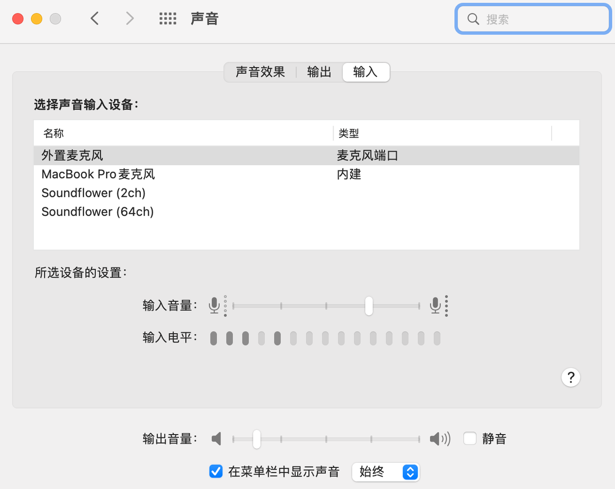
Task: Click the magnifier icon in search field
Action: 473,19
